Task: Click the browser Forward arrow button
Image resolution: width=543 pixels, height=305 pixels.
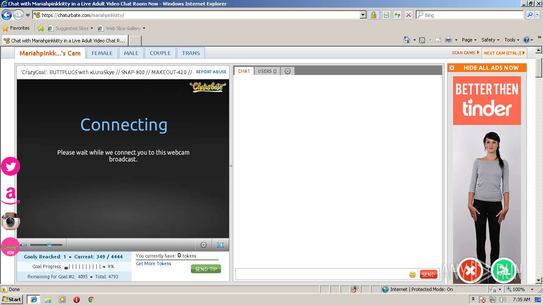Action: pyautogui.click(x=18, y=15)
